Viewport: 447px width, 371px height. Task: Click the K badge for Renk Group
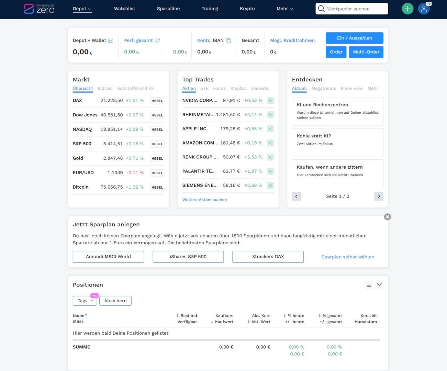[x=271, y=157]
